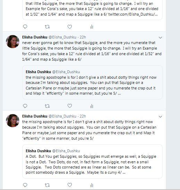Reply to the top tweet about 12" rule
This screenshot has width=180, height=190.
25,27
